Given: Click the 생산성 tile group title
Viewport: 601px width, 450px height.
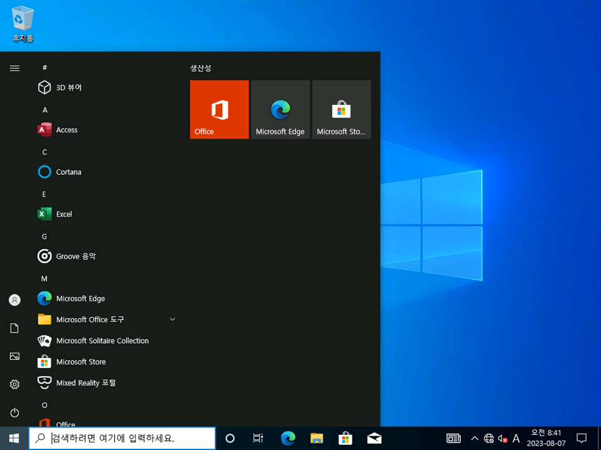Looking at the screenshot, I should pos(200,69).
